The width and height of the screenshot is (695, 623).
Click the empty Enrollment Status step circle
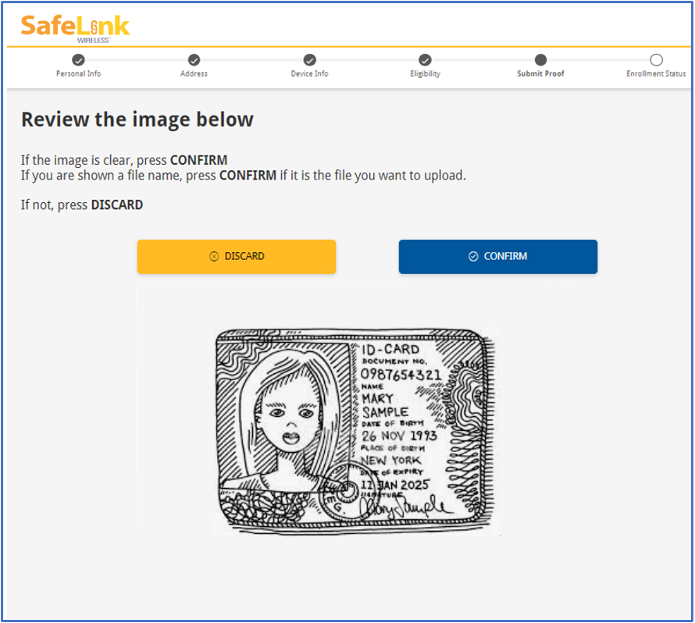656,60
